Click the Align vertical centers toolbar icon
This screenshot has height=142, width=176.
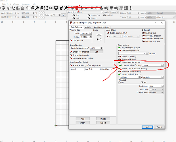click(x=106, y=8)
